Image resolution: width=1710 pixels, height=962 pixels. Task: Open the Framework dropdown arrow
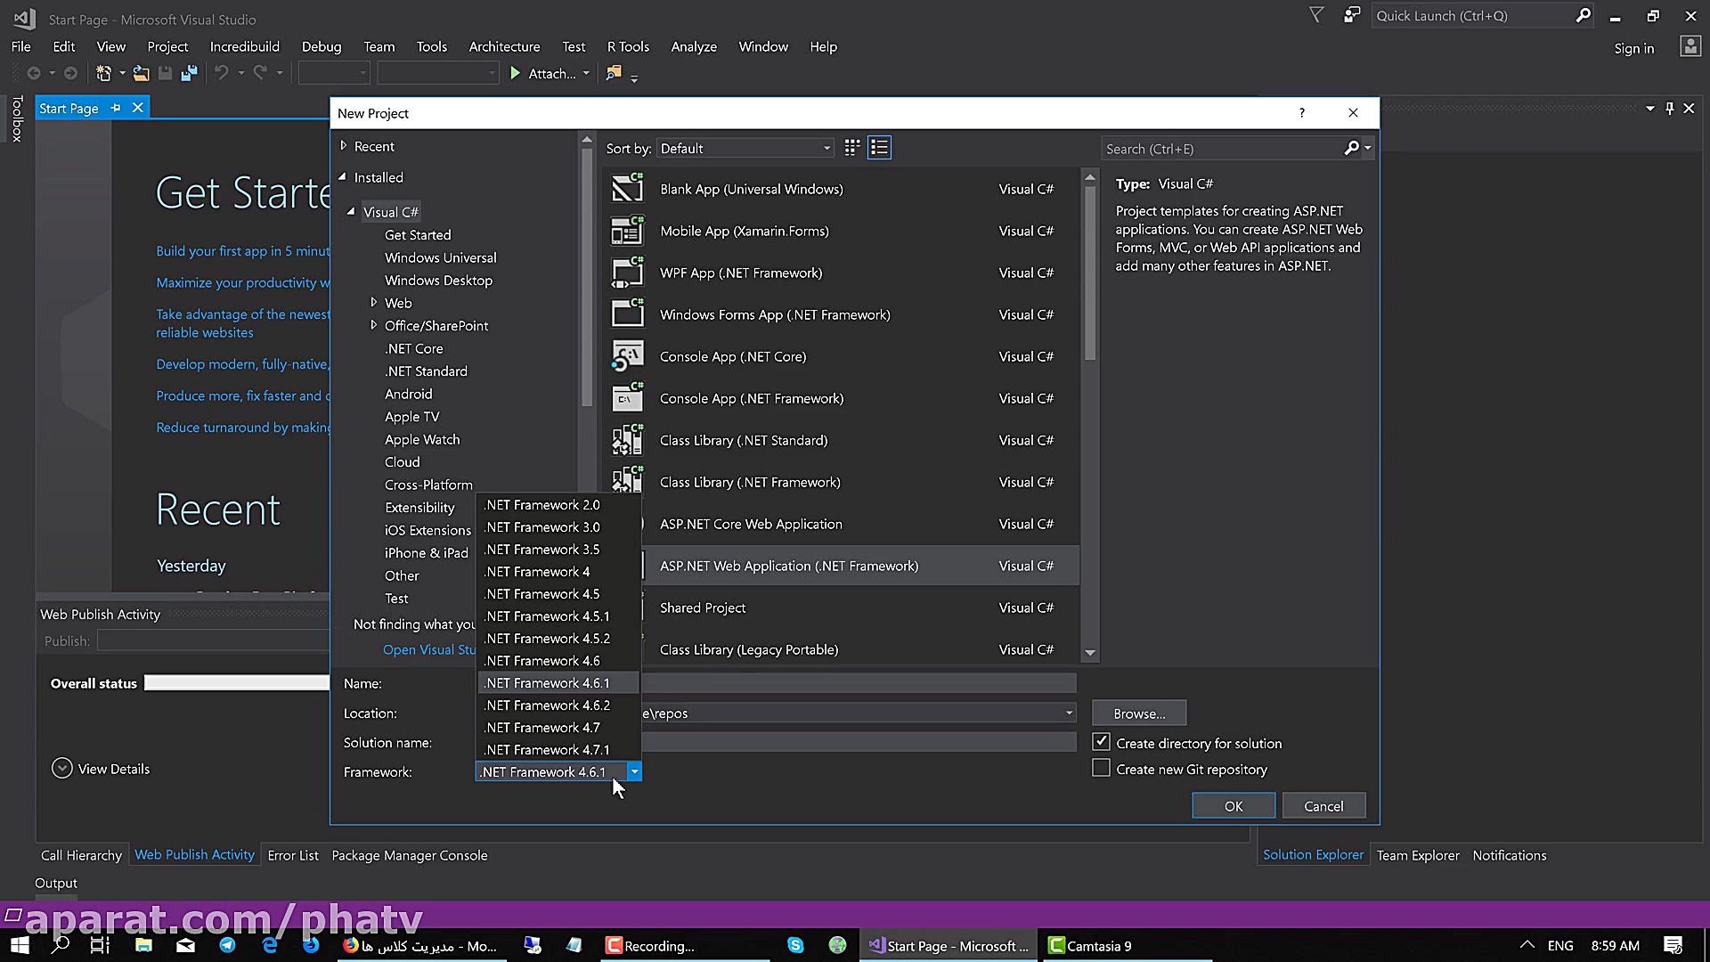[x=634, y=771]
